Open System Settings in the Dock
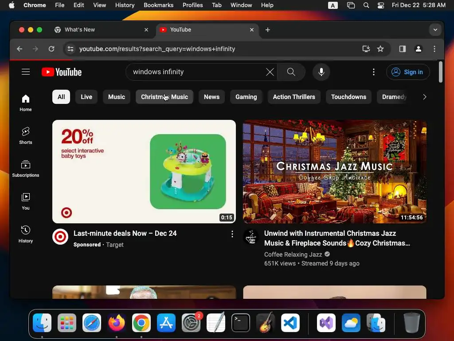Viewport: 454px width, 341px height. pos(191,323)
